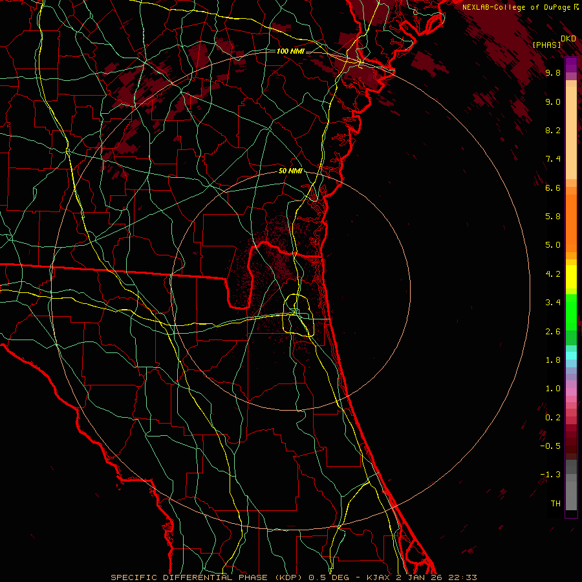Click the 8.2 legend value
Screen dimensions: 582x582
pos(553,130)
